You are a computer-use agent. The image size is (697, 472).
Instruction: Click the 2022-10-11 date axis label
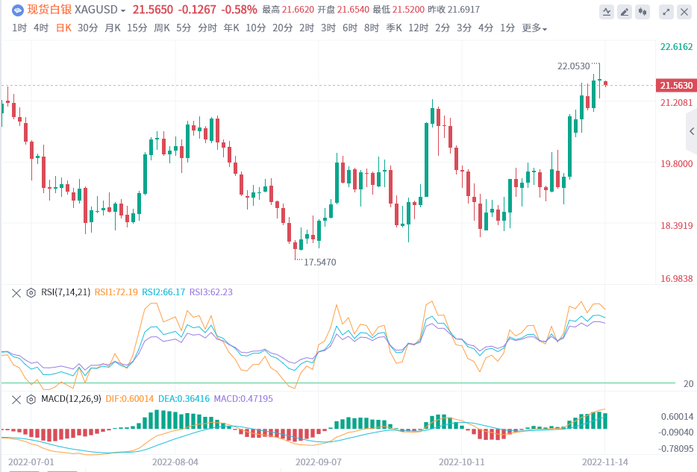(x=462, y=462)
